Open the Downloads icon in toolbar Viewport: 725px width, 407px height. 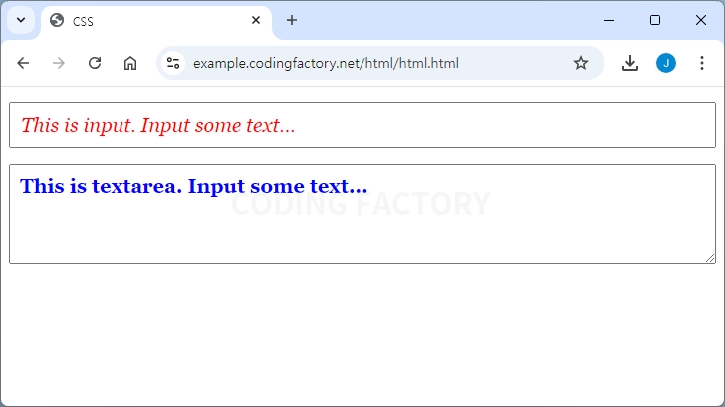tap(629, 63)
